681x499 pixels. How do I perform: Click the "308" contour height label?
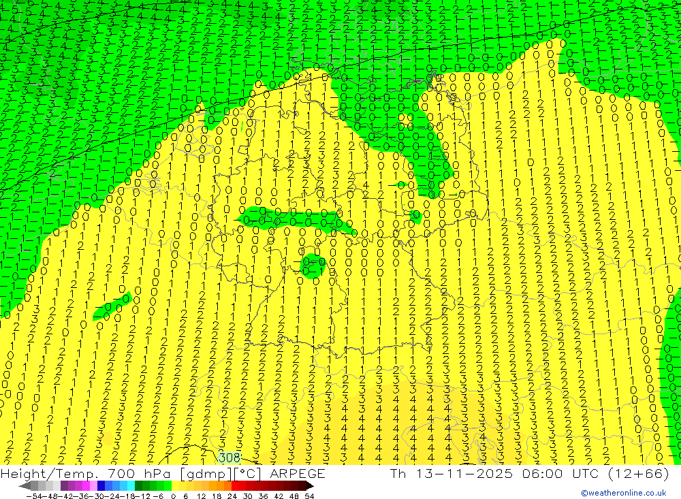point(229,457)
